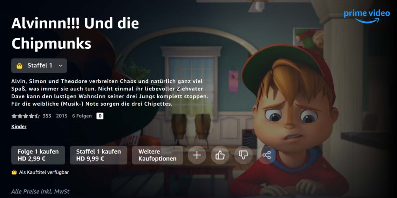Screen dimensions: 397x198
Task: Add show to watchlist with plus icon
Action: (197, 155)
